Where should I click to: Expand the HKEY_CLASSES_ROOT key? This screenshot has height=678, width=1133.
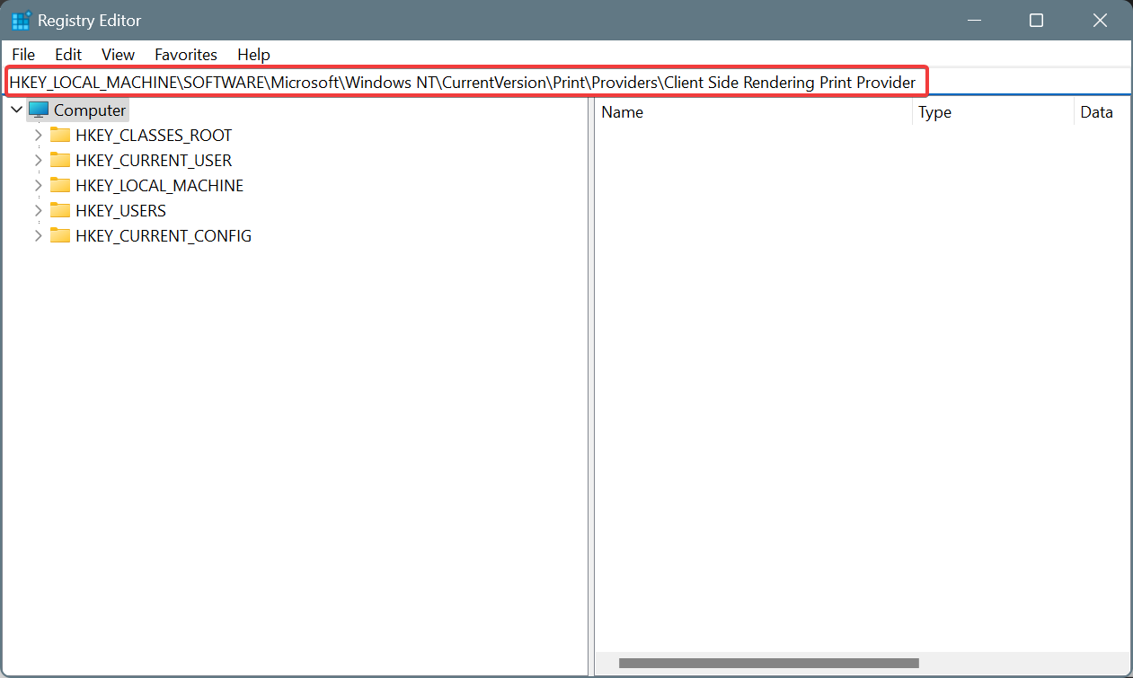(x=38, y=136)
